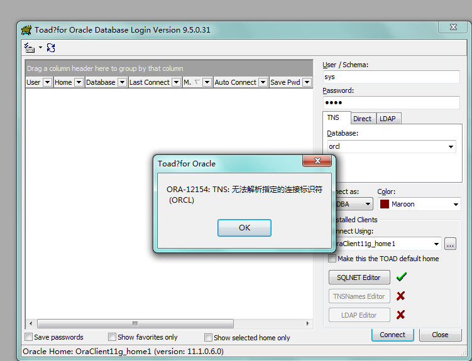Expand the Color Maroon dropdown
Image resolution: width=472 pixels, height=361 pixels.
click(456, 204)
